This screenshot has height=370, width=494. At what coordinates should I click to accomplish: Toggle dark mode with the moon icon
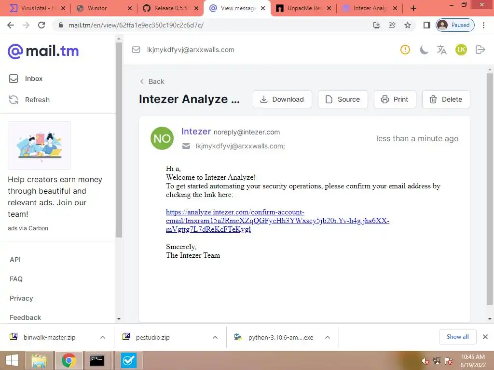coord(424,50)
